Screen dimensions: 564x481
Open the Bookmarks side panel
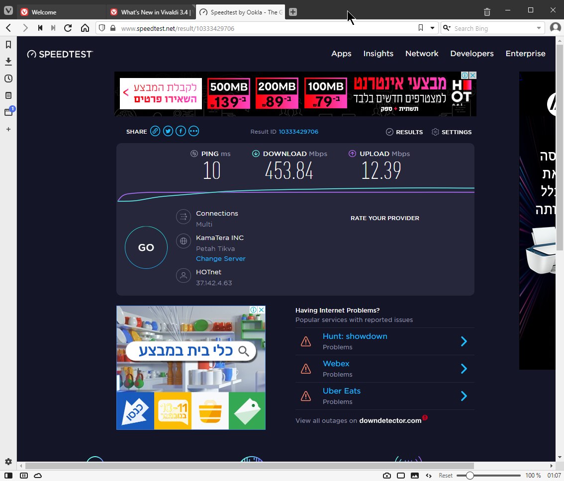(8, 45)
